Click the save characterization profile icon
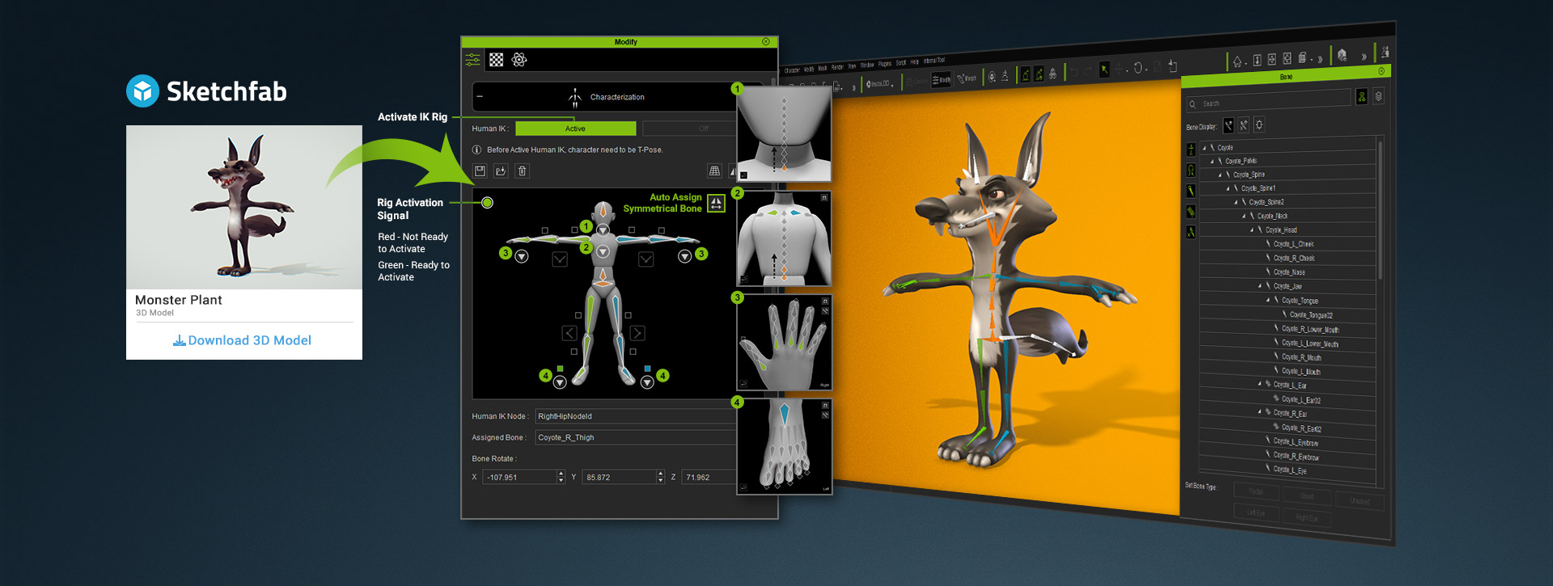This screenshot has height=586, width=1553. click(x=480, y=171)
